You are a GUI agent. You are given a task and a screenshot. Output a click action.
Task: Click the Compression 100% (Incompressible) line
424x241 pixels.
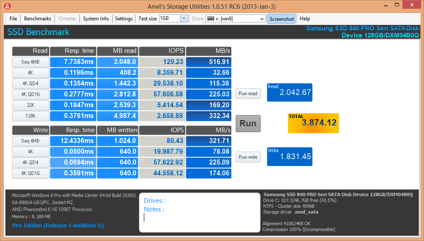299,229
